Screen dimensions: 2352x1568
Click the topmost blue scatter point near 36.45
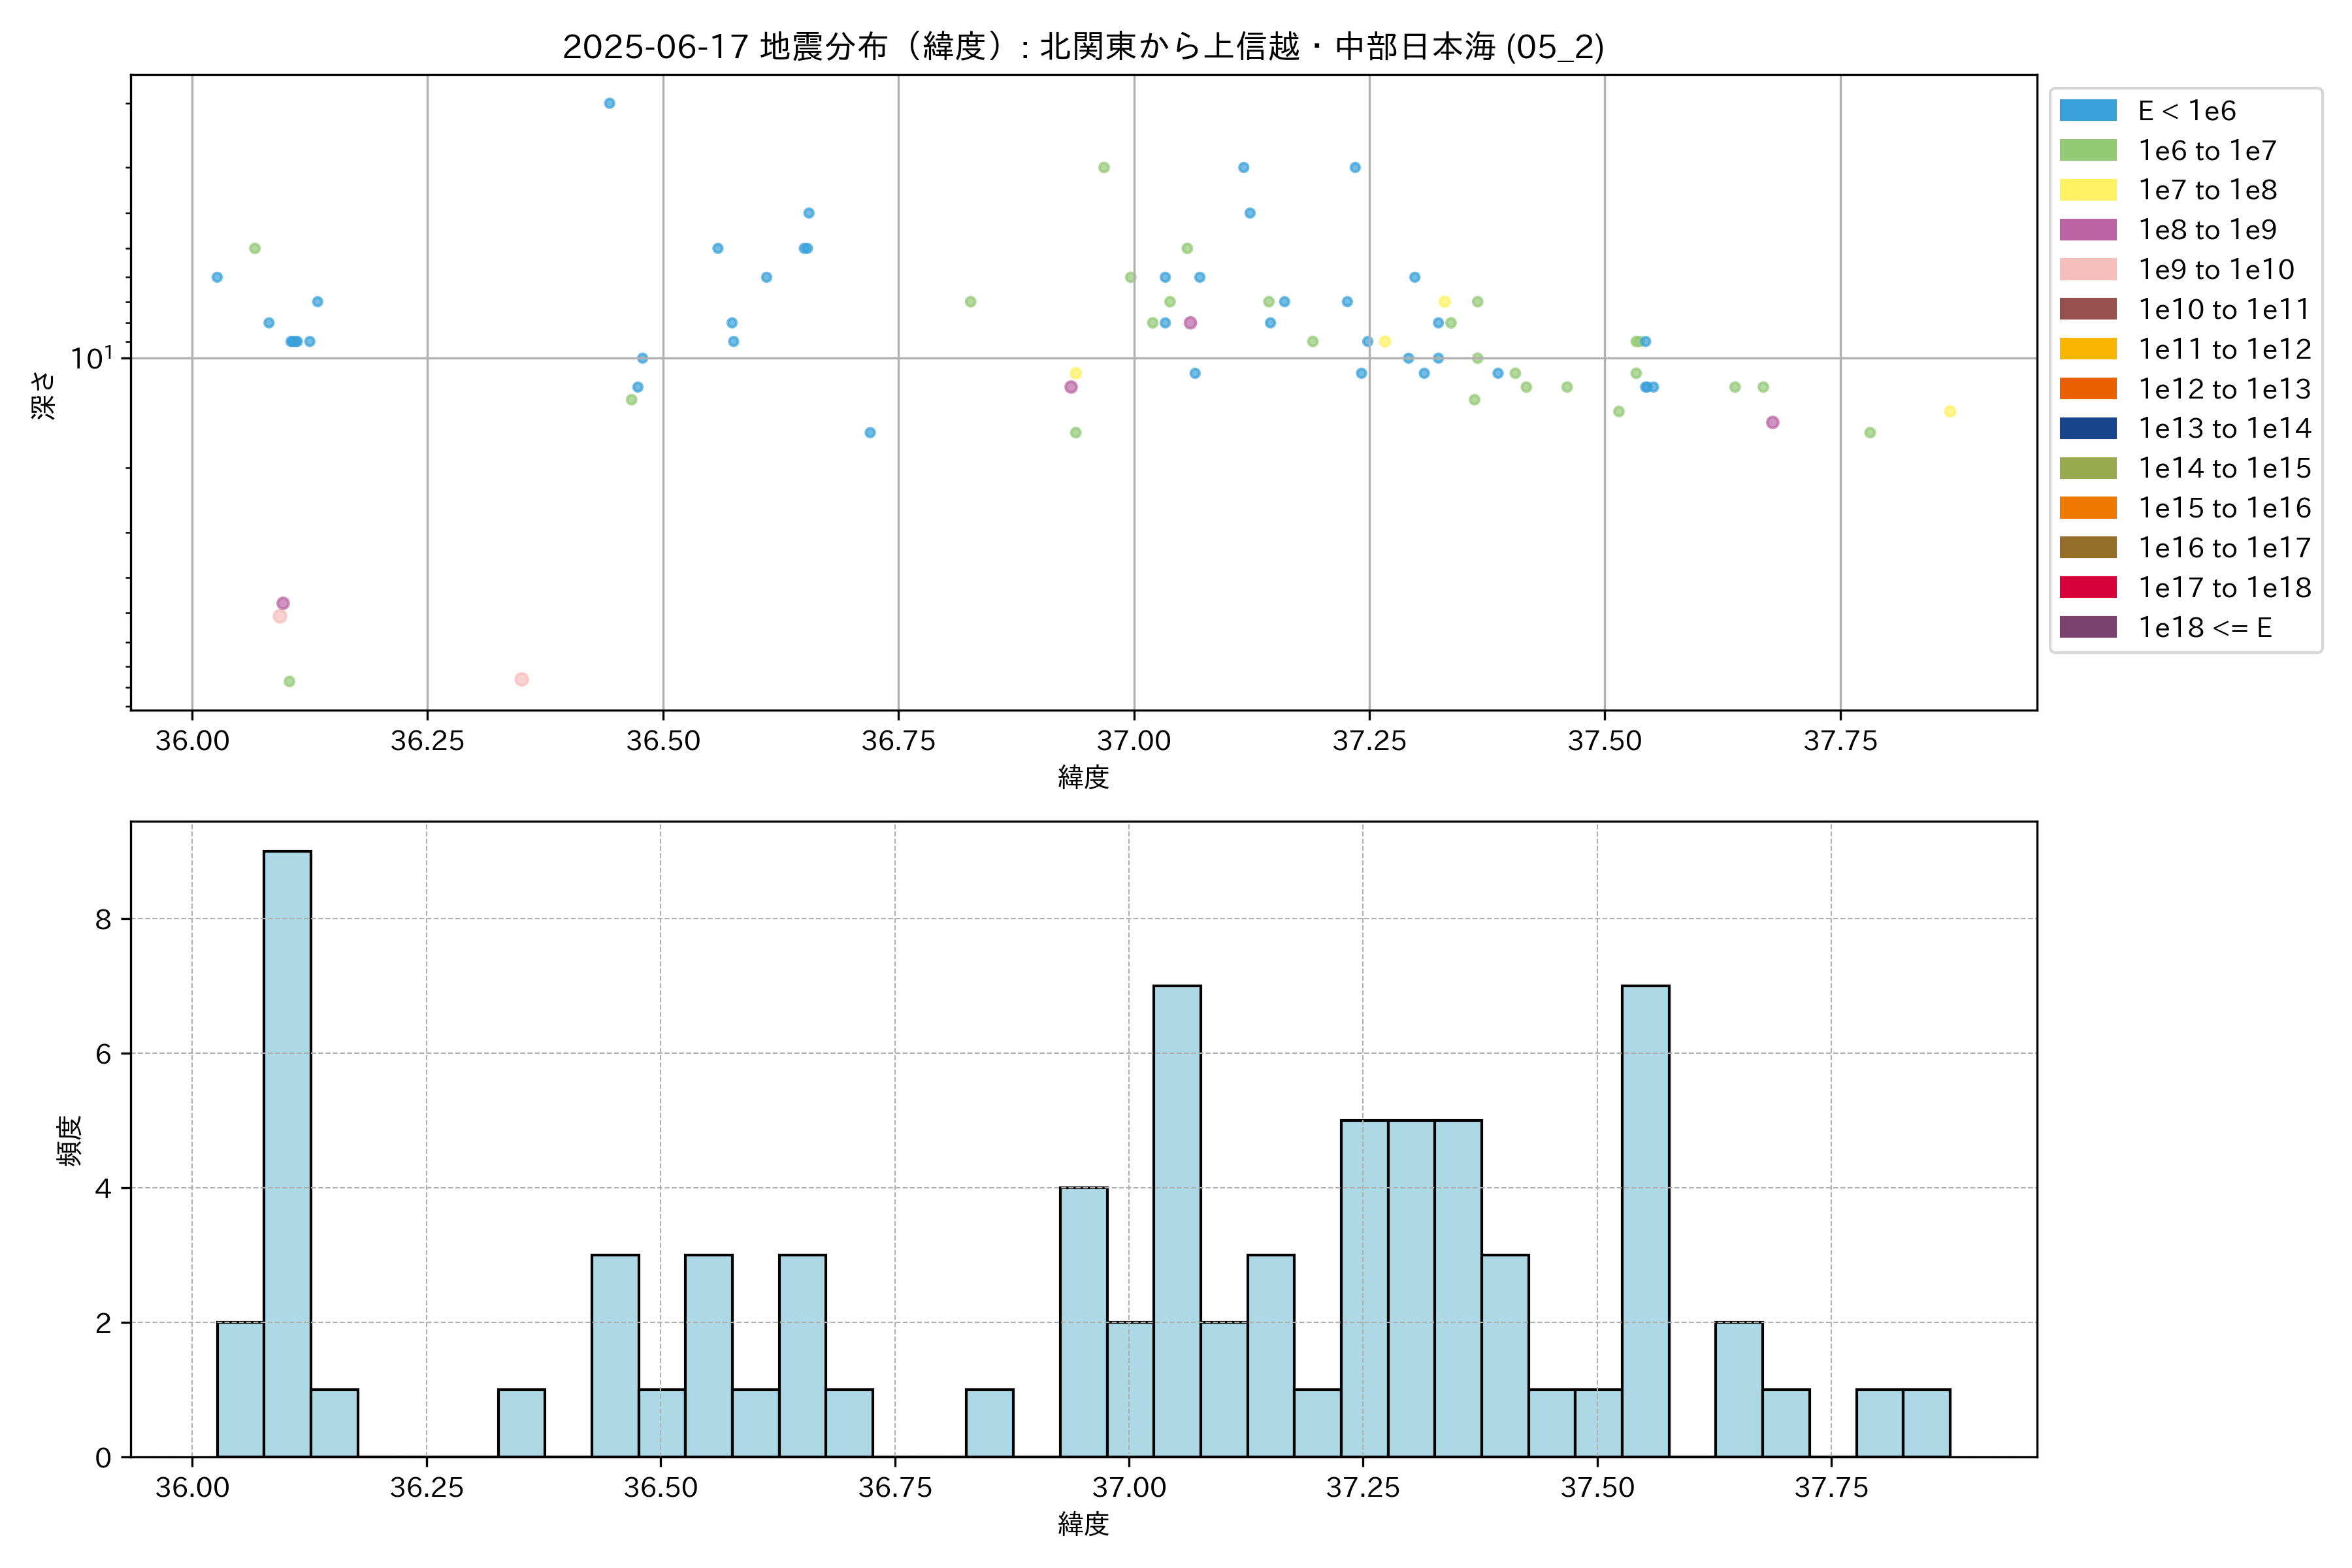pos(609,103)
